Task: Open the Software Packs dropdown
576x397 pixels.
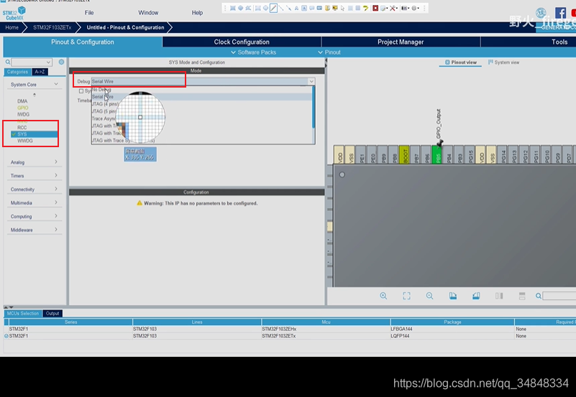Action: coord(253,52)
